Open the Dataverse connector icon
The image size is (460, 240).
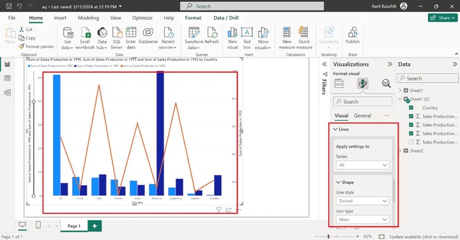[148, 33]
